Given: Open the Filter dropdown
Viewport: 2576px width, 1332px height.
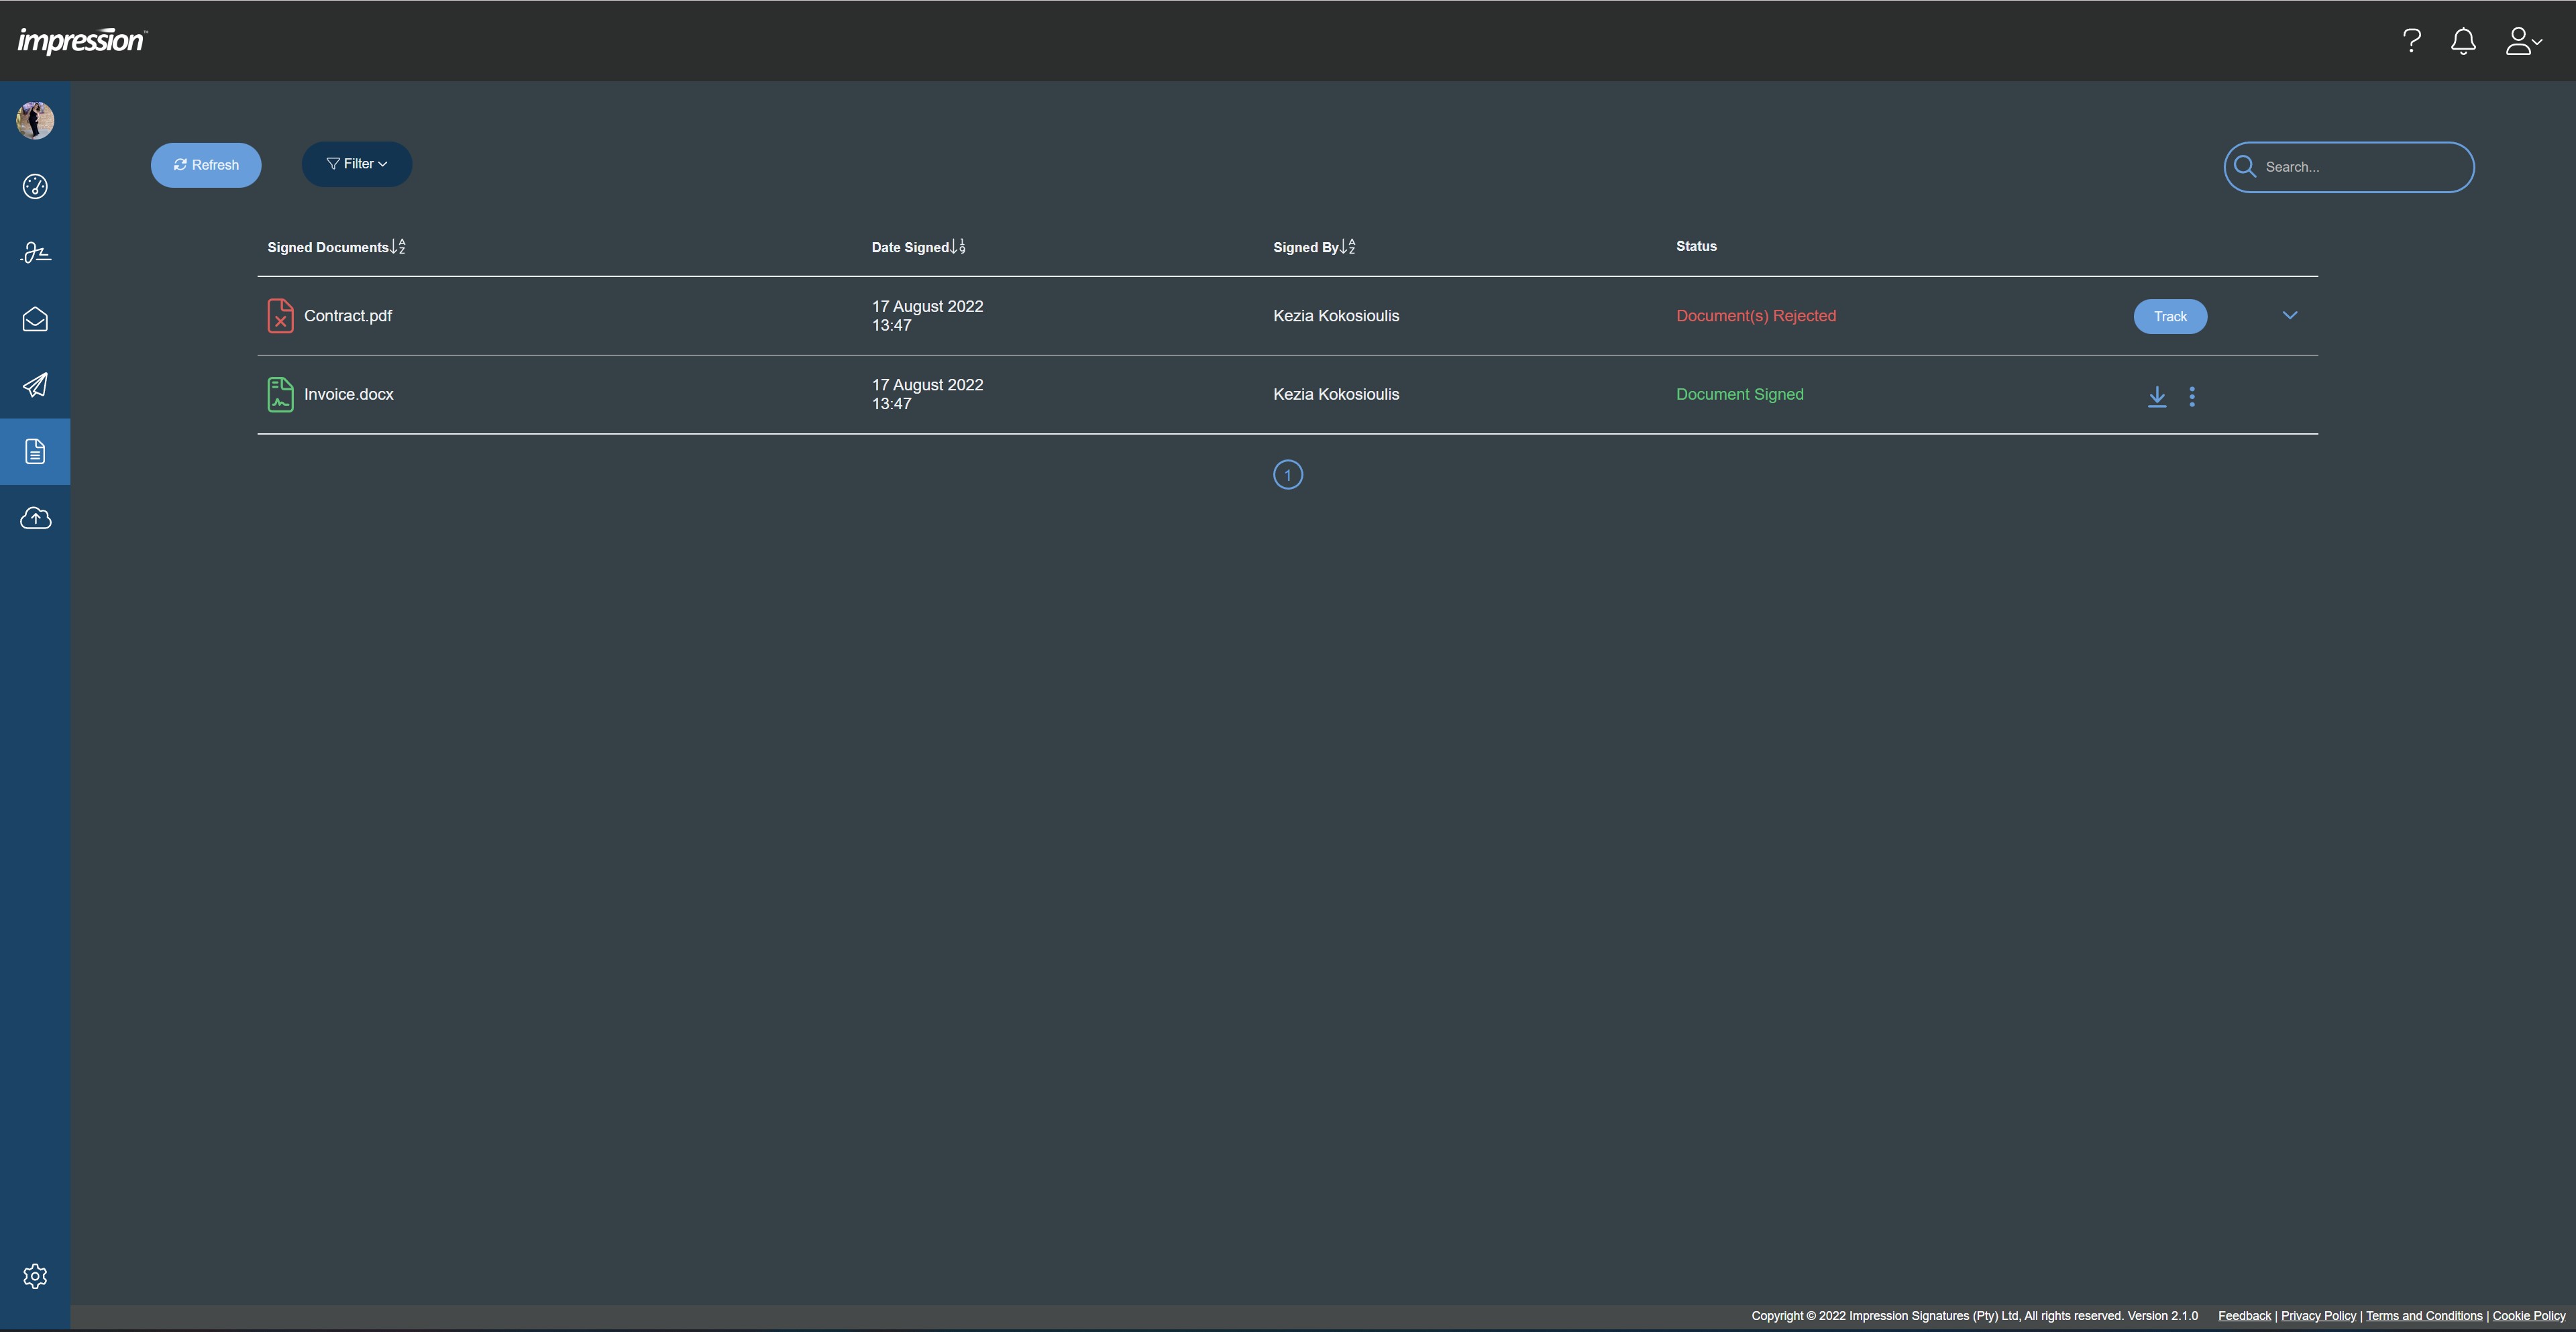Looking at the screenshot, I should [357, 164].
